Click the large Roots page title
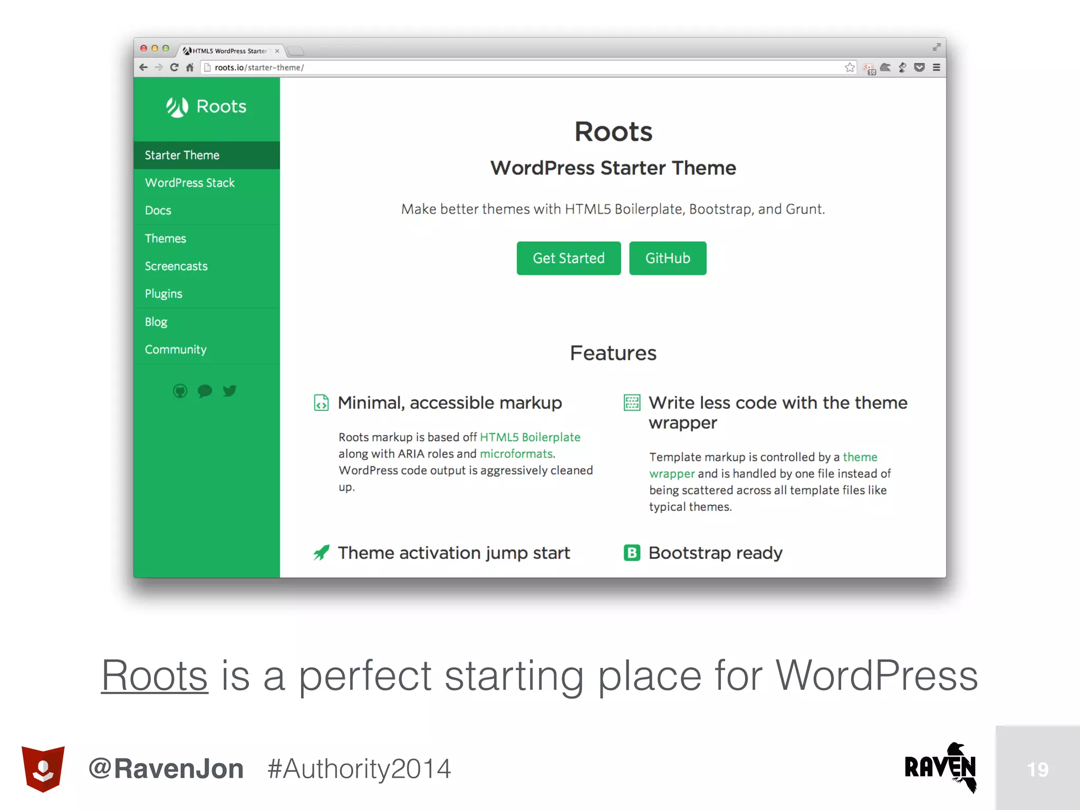 pos(613,131)
